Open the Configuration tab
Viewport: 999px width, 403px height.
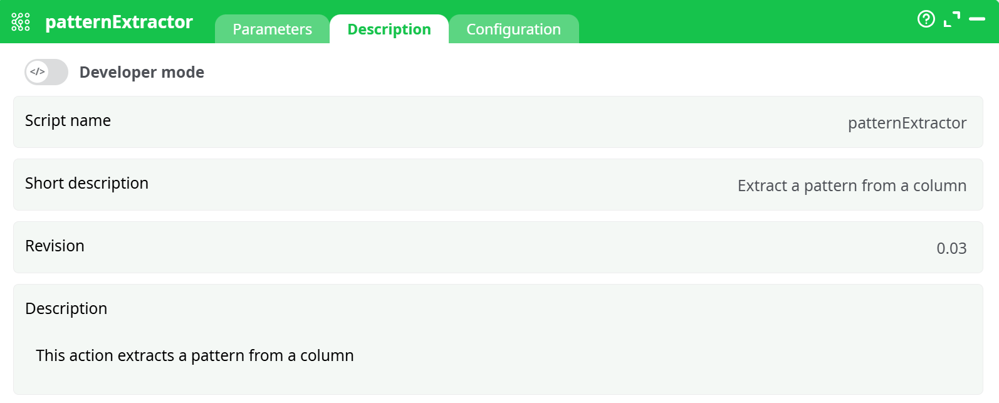click(x=513, y=29)
